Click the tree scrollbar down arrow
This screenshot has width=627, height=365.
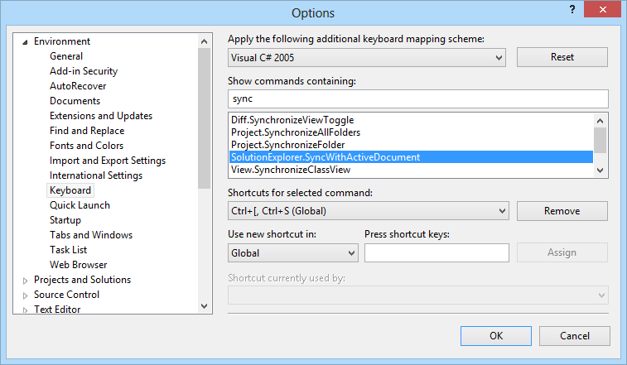205,306
